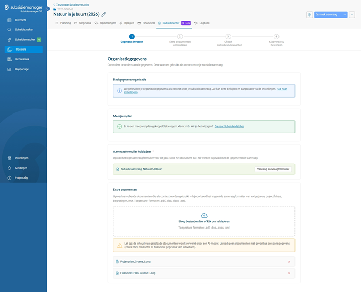Follow the Ga naar instellingen link
Screen dimensions: 361x292
pyautogui.click(x=282, y=89)
